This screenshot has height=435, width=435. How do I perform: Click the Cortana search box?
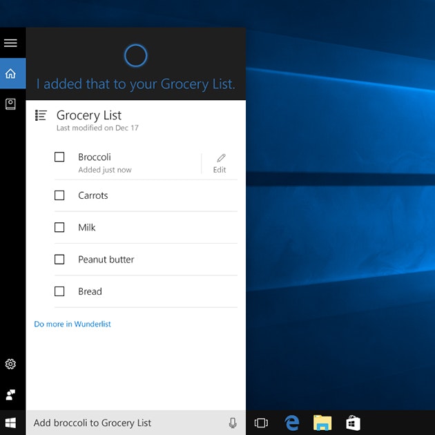pos(124,423)
